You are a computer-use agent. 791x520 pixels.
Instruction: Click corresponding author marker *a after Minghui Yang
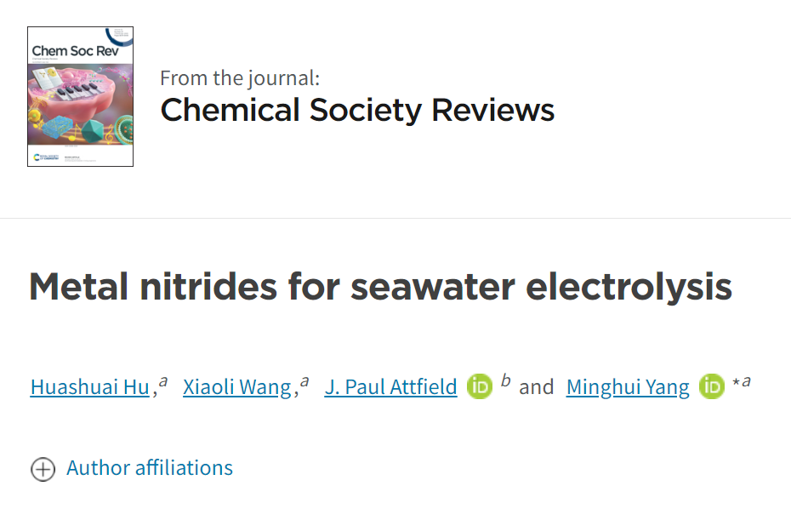click(x=742, y=381)
